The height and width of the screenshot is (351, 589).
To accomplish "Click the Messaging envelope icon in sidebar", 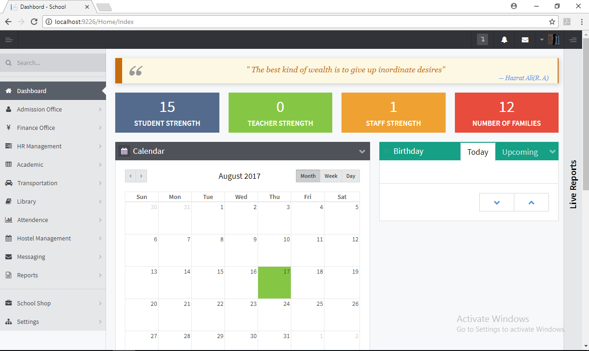I will coord(8,257).
